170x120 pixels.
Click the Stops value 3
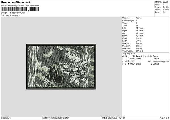tap(137, 23)
